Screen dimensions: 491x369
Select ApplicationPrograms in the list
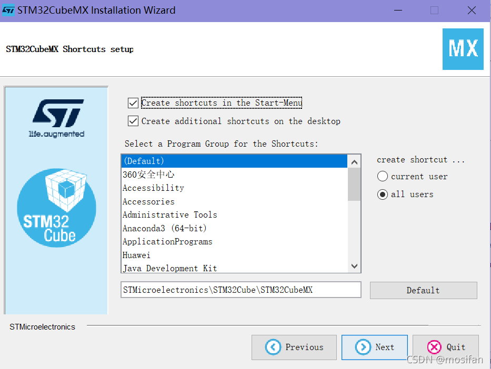click(x=235, y=242)
